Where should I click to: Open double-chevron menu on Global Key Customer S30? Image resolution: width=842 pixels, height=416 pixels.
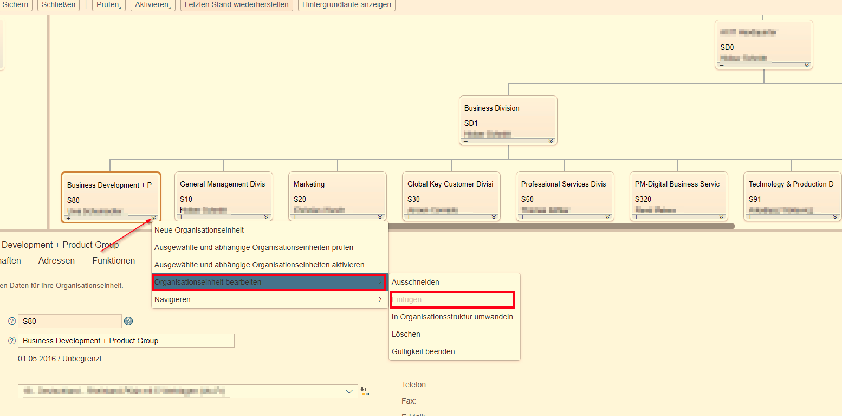(x=494, y=217)
